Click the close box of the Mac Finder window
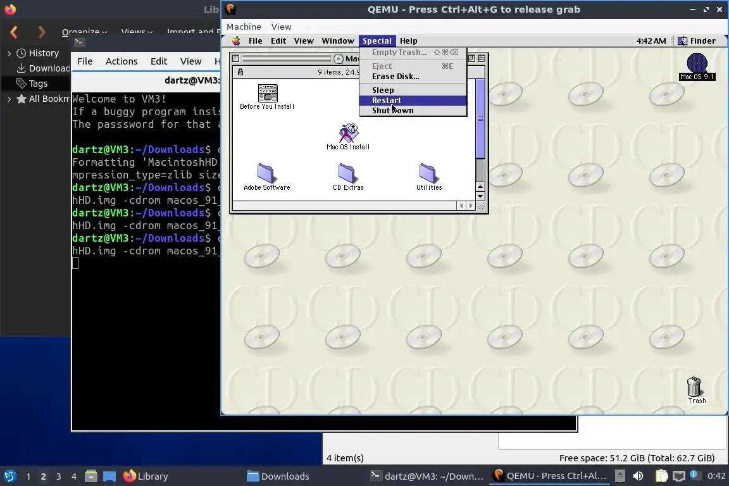This screenshot has width=729, height=486. click(235, 59)
